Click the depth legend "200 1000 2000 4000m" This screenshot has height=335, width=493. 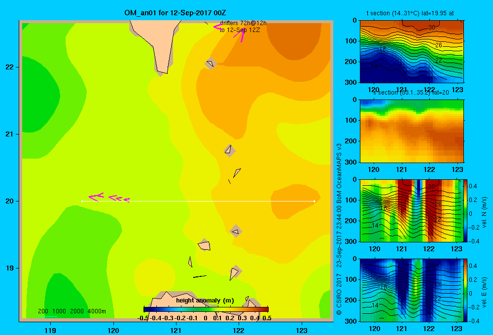tap(71, 311)
